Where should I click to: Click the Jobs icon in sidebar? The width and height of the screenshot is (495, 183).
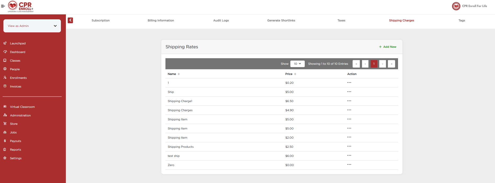point(5,132)
